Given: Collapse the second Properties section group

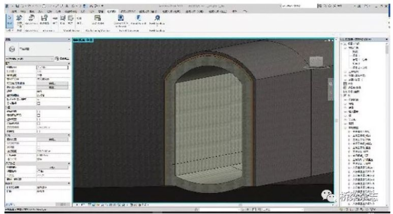Looking at the screenshot, I should [69, 107].
